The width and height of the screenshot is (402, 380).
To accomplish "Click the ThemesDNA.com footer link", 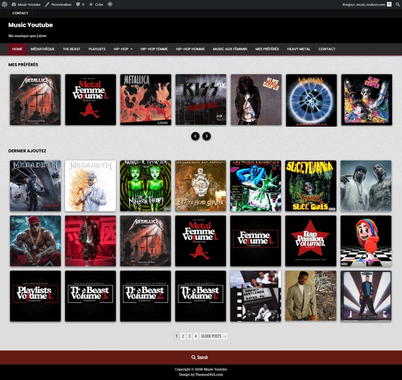I will pyautogui.click(x=209, y=375).
